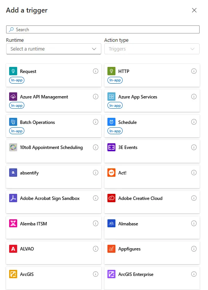Click the Schedule clock icon

[x=111, y=122]
